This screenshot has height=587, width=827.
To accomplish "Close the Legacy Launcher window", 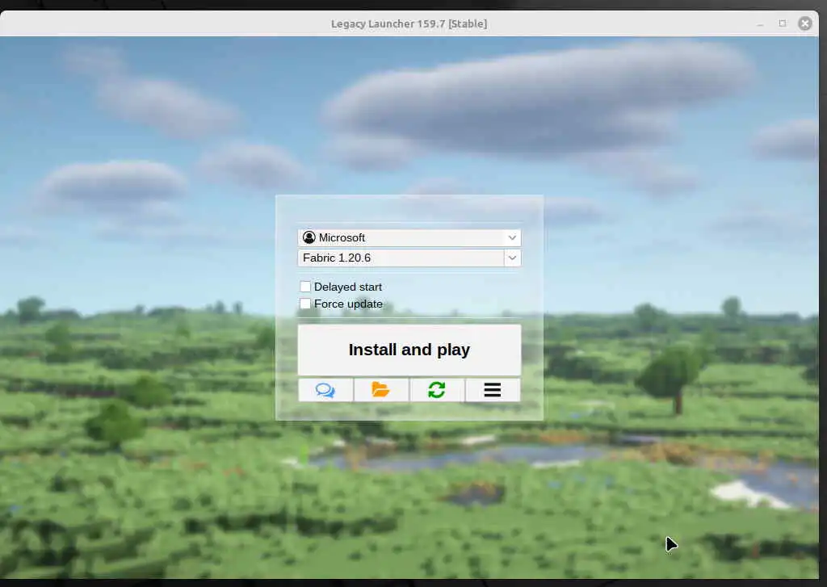I will (805, 23).
